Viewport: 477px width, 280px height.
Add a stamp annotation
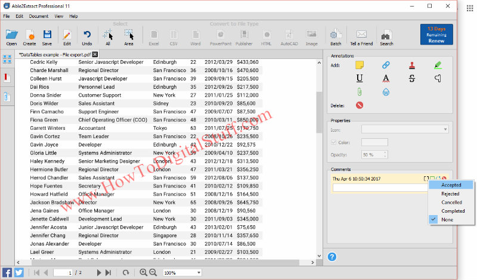412,65
